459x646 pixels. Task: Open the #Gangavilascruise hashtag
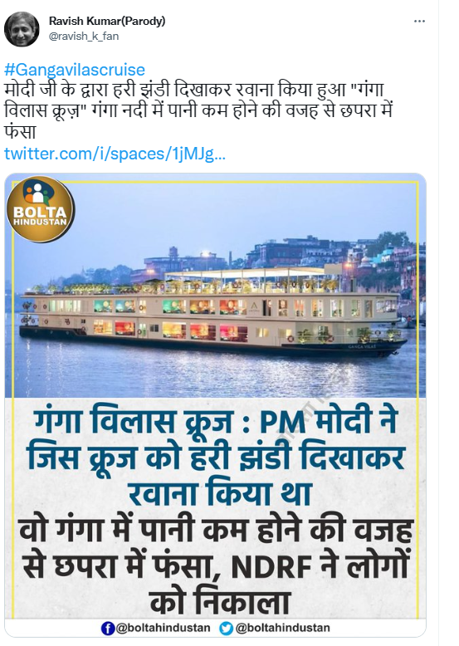pos(75,70)
